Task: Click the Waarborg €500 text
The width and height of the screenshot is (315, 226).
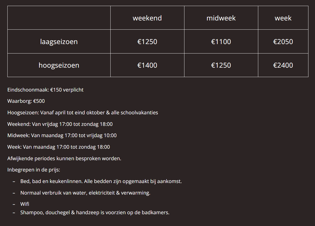Action: pos(26,101)
